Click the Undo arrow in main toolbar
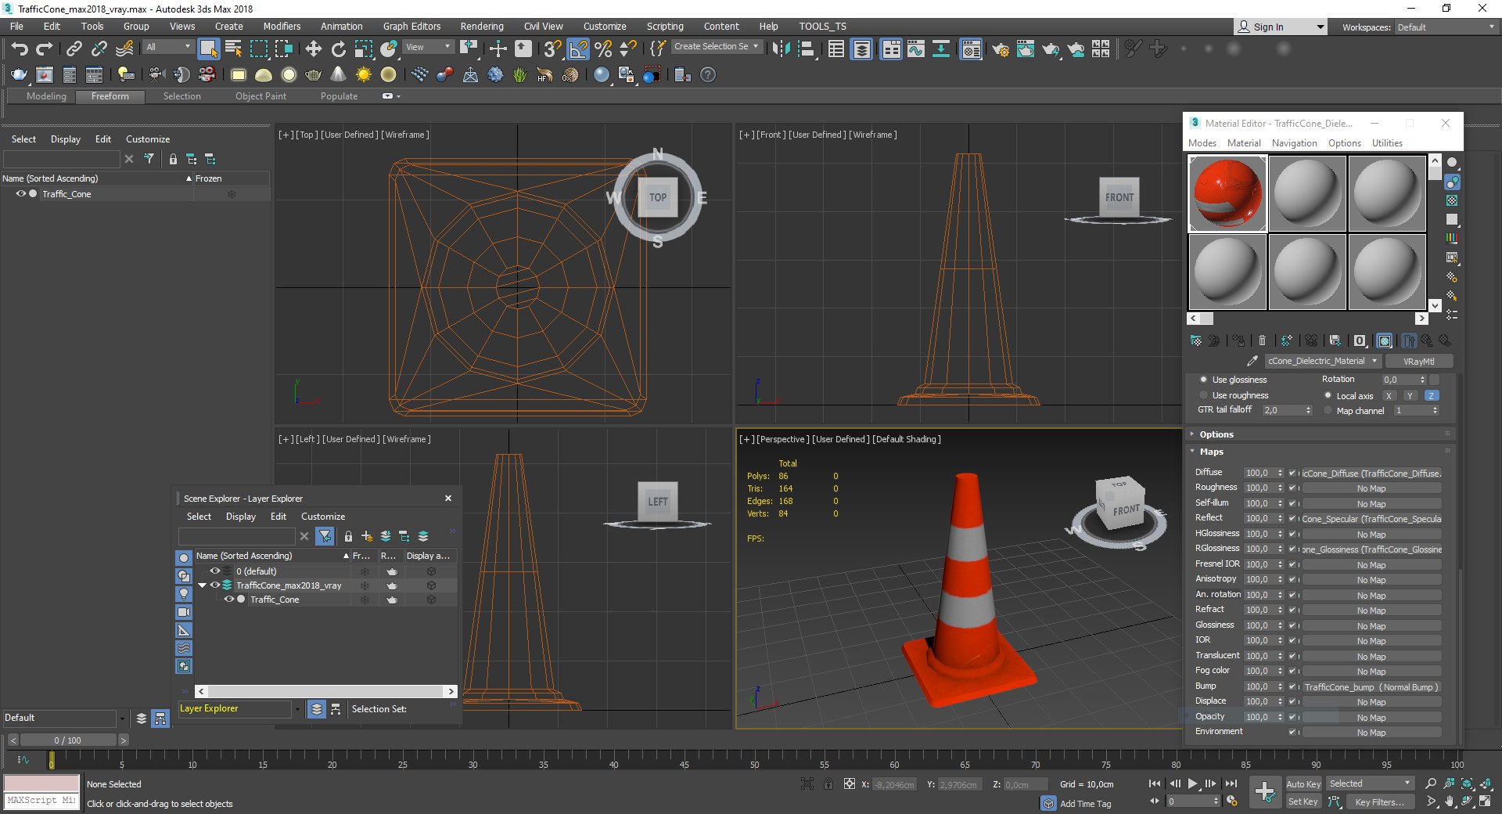The image size is (1502, 814). coord(20,49)
